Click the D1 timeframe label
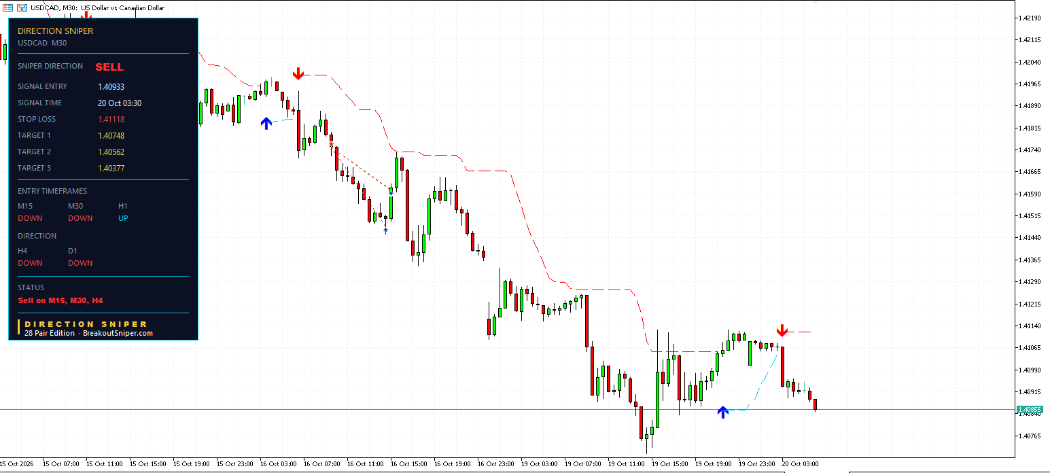Screen dimensions: 1050x473 click(x=73, y=251)
